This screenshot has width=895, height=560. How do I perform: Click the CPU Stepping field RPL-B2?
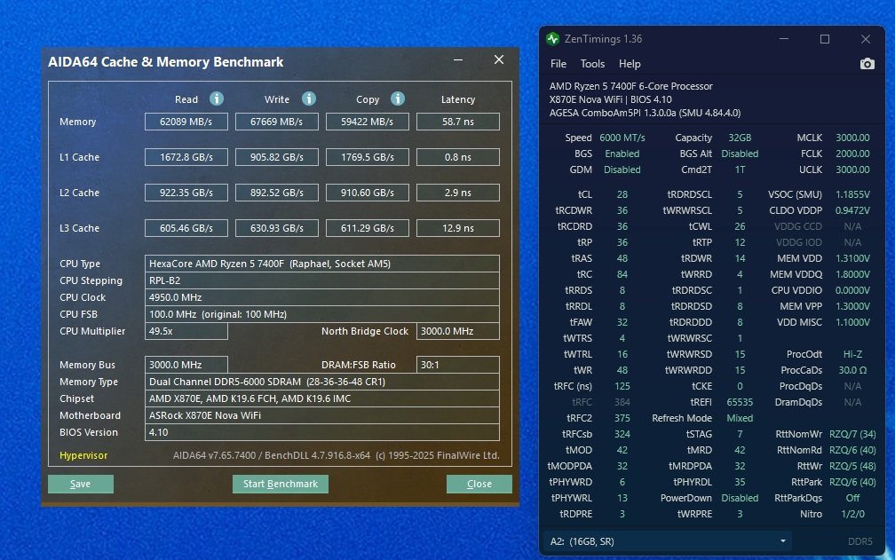point(322,280)
